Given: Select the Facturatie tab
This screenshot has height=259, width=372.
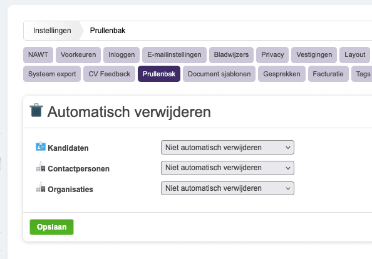Looking at the screenshot, I should coord(328,74).
